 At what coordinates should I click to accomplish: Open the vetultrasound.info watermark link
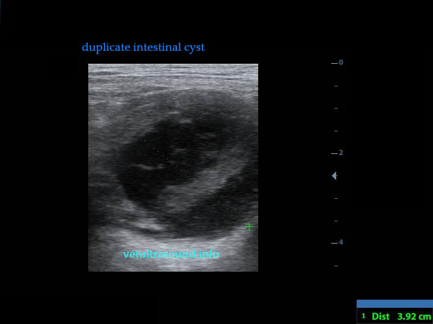point(171,254)
